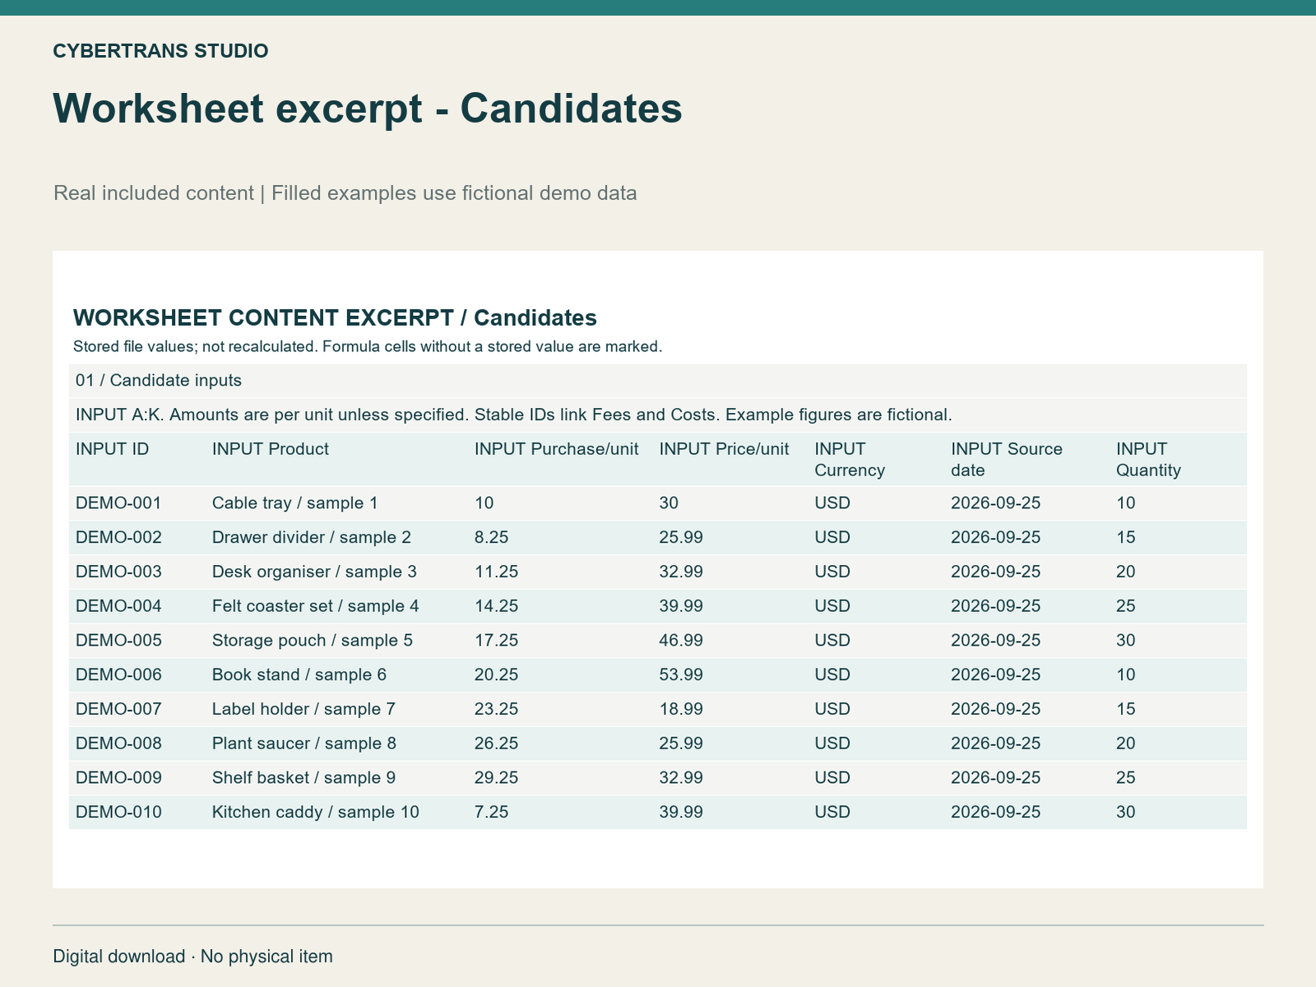
Task: Select price value 46.99 for Storage pouch
Action: [x=681, y=641]
